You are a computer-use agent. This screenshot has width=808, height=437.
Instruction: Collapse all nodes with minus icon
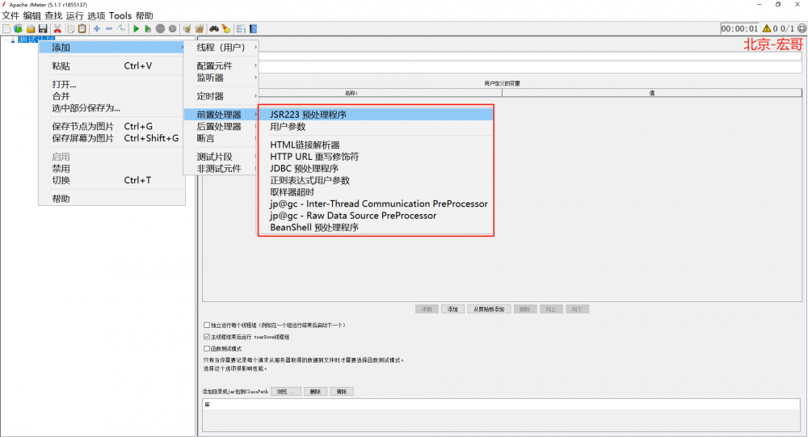tap(109, 29)
